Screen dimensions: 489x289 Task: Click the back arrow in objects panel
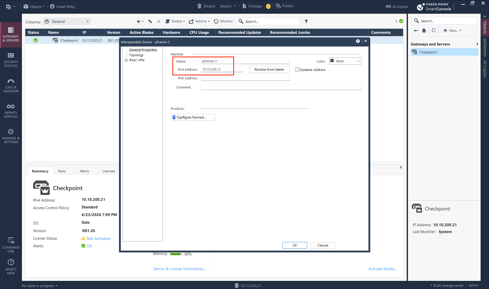click(416, 31)
